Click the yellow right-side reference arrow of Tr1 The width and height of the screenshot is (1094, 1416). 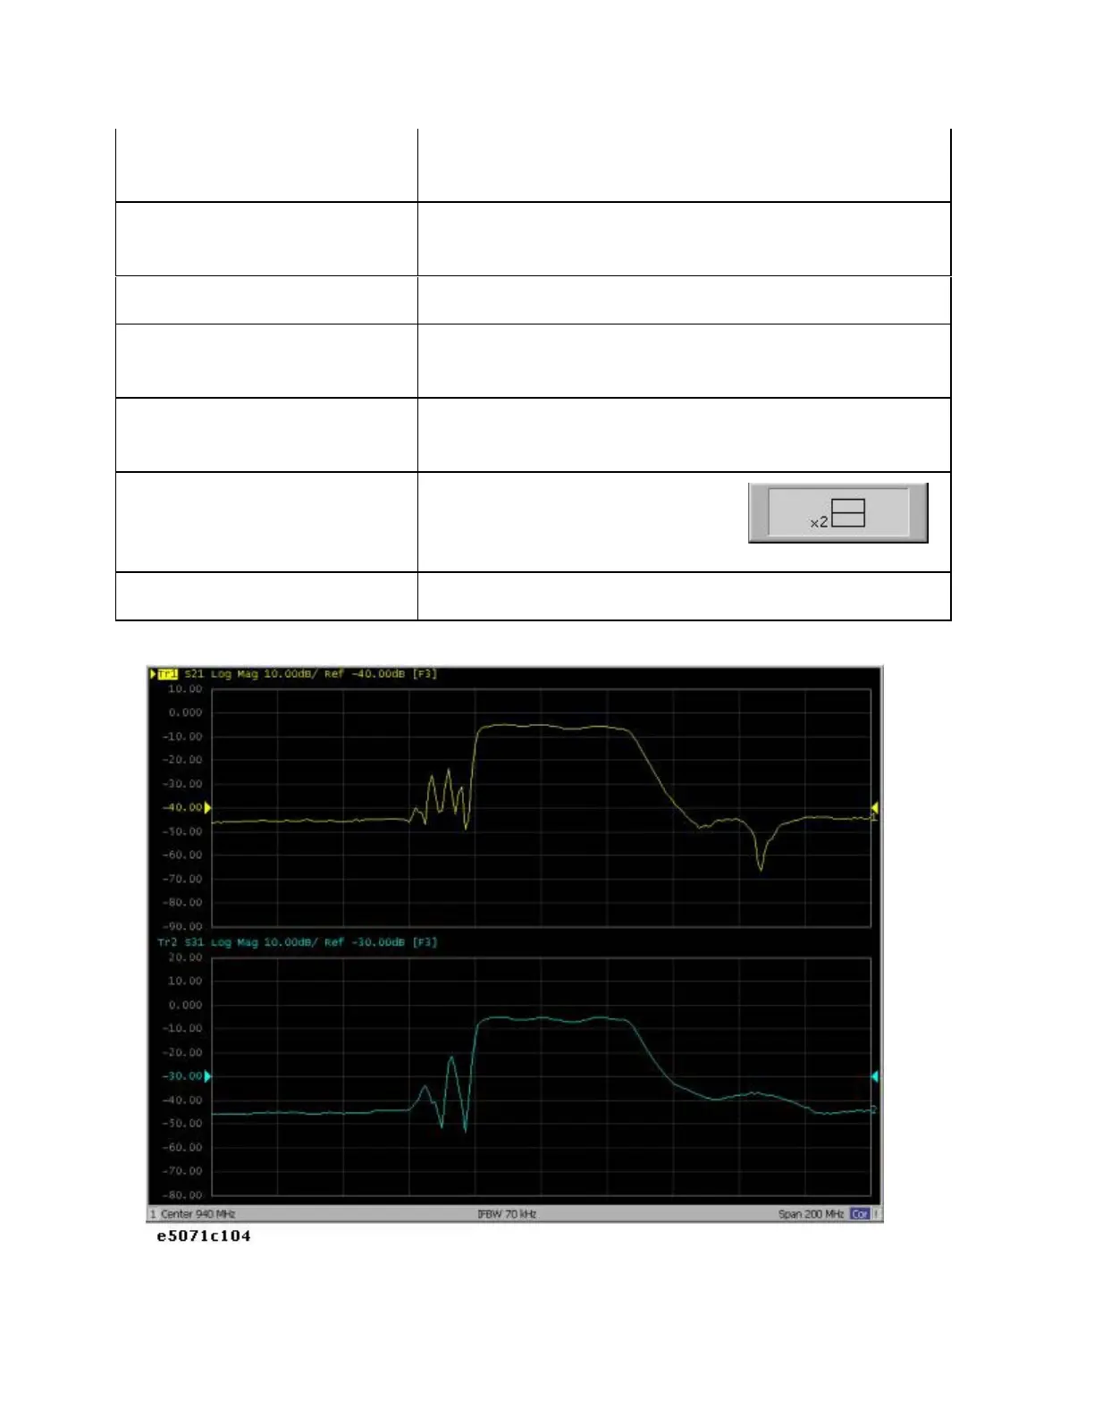click(875, 808)
